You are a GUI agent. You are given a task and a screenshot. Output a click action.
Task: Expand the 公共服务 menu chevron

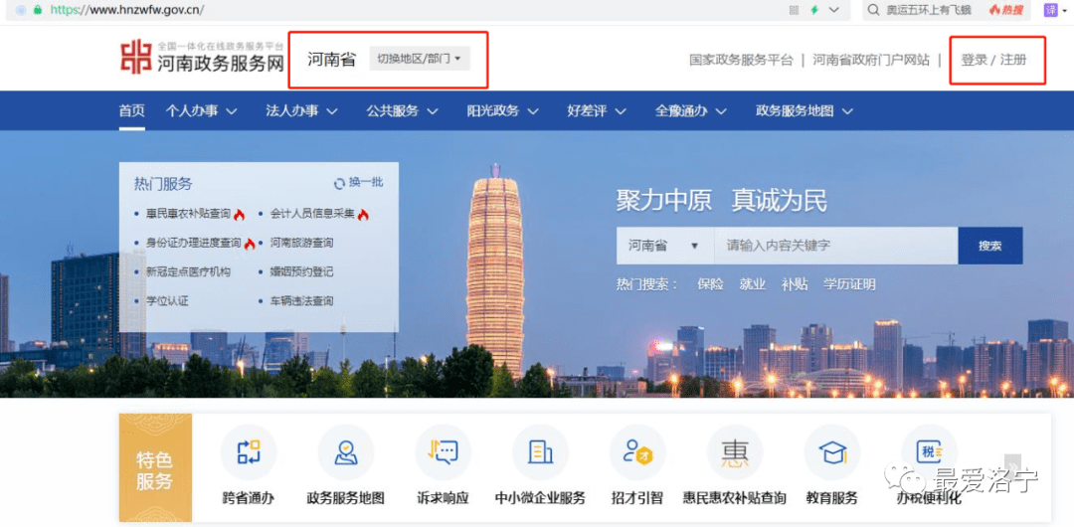tap(432, 111)
